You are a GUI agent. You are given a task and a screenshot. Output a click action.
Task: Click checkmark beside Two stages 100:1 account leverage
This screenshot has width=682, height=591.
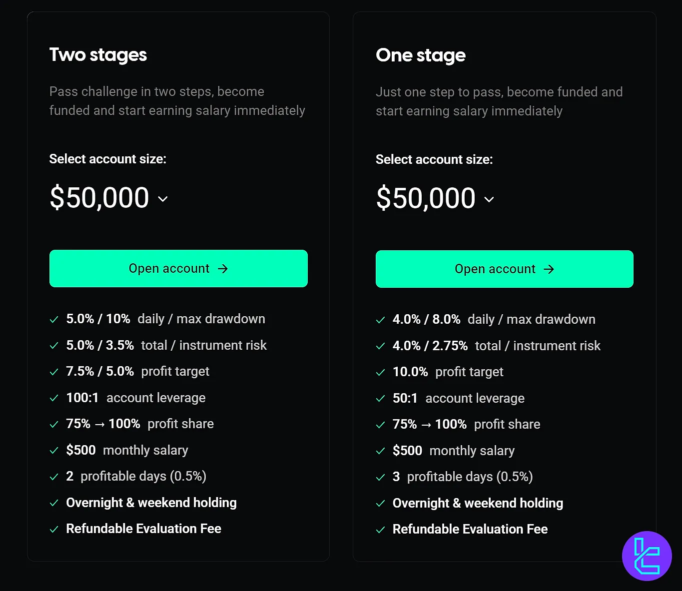54,398
